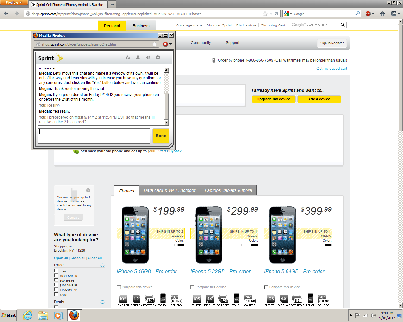
Task: Open Adblock Plus dropdown in main toolbar
Action: coord(373,14)
